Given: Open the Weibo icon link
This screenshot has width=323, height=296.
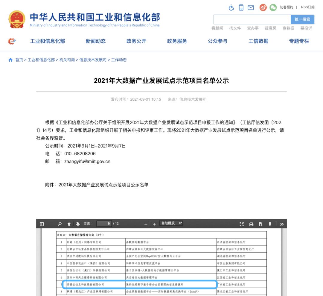Looking at the screenshot, I should pos(263,7).
